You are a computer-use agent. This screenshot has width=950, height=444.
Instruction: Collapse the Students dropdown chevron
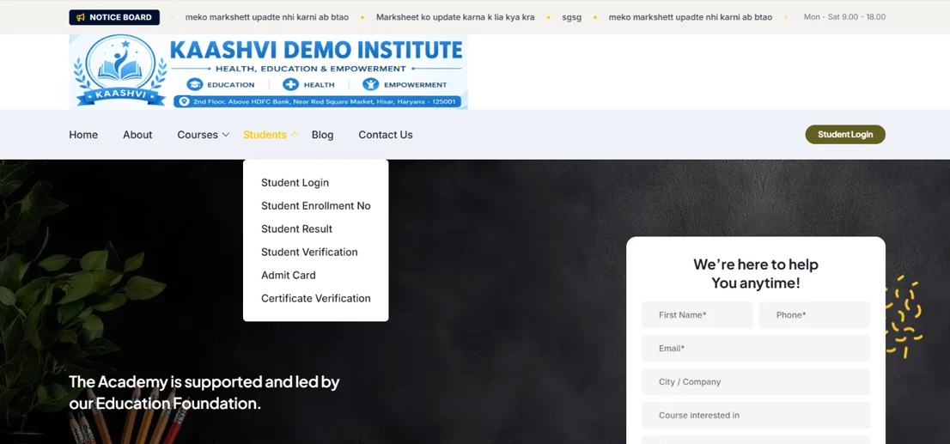coord(295,134)
